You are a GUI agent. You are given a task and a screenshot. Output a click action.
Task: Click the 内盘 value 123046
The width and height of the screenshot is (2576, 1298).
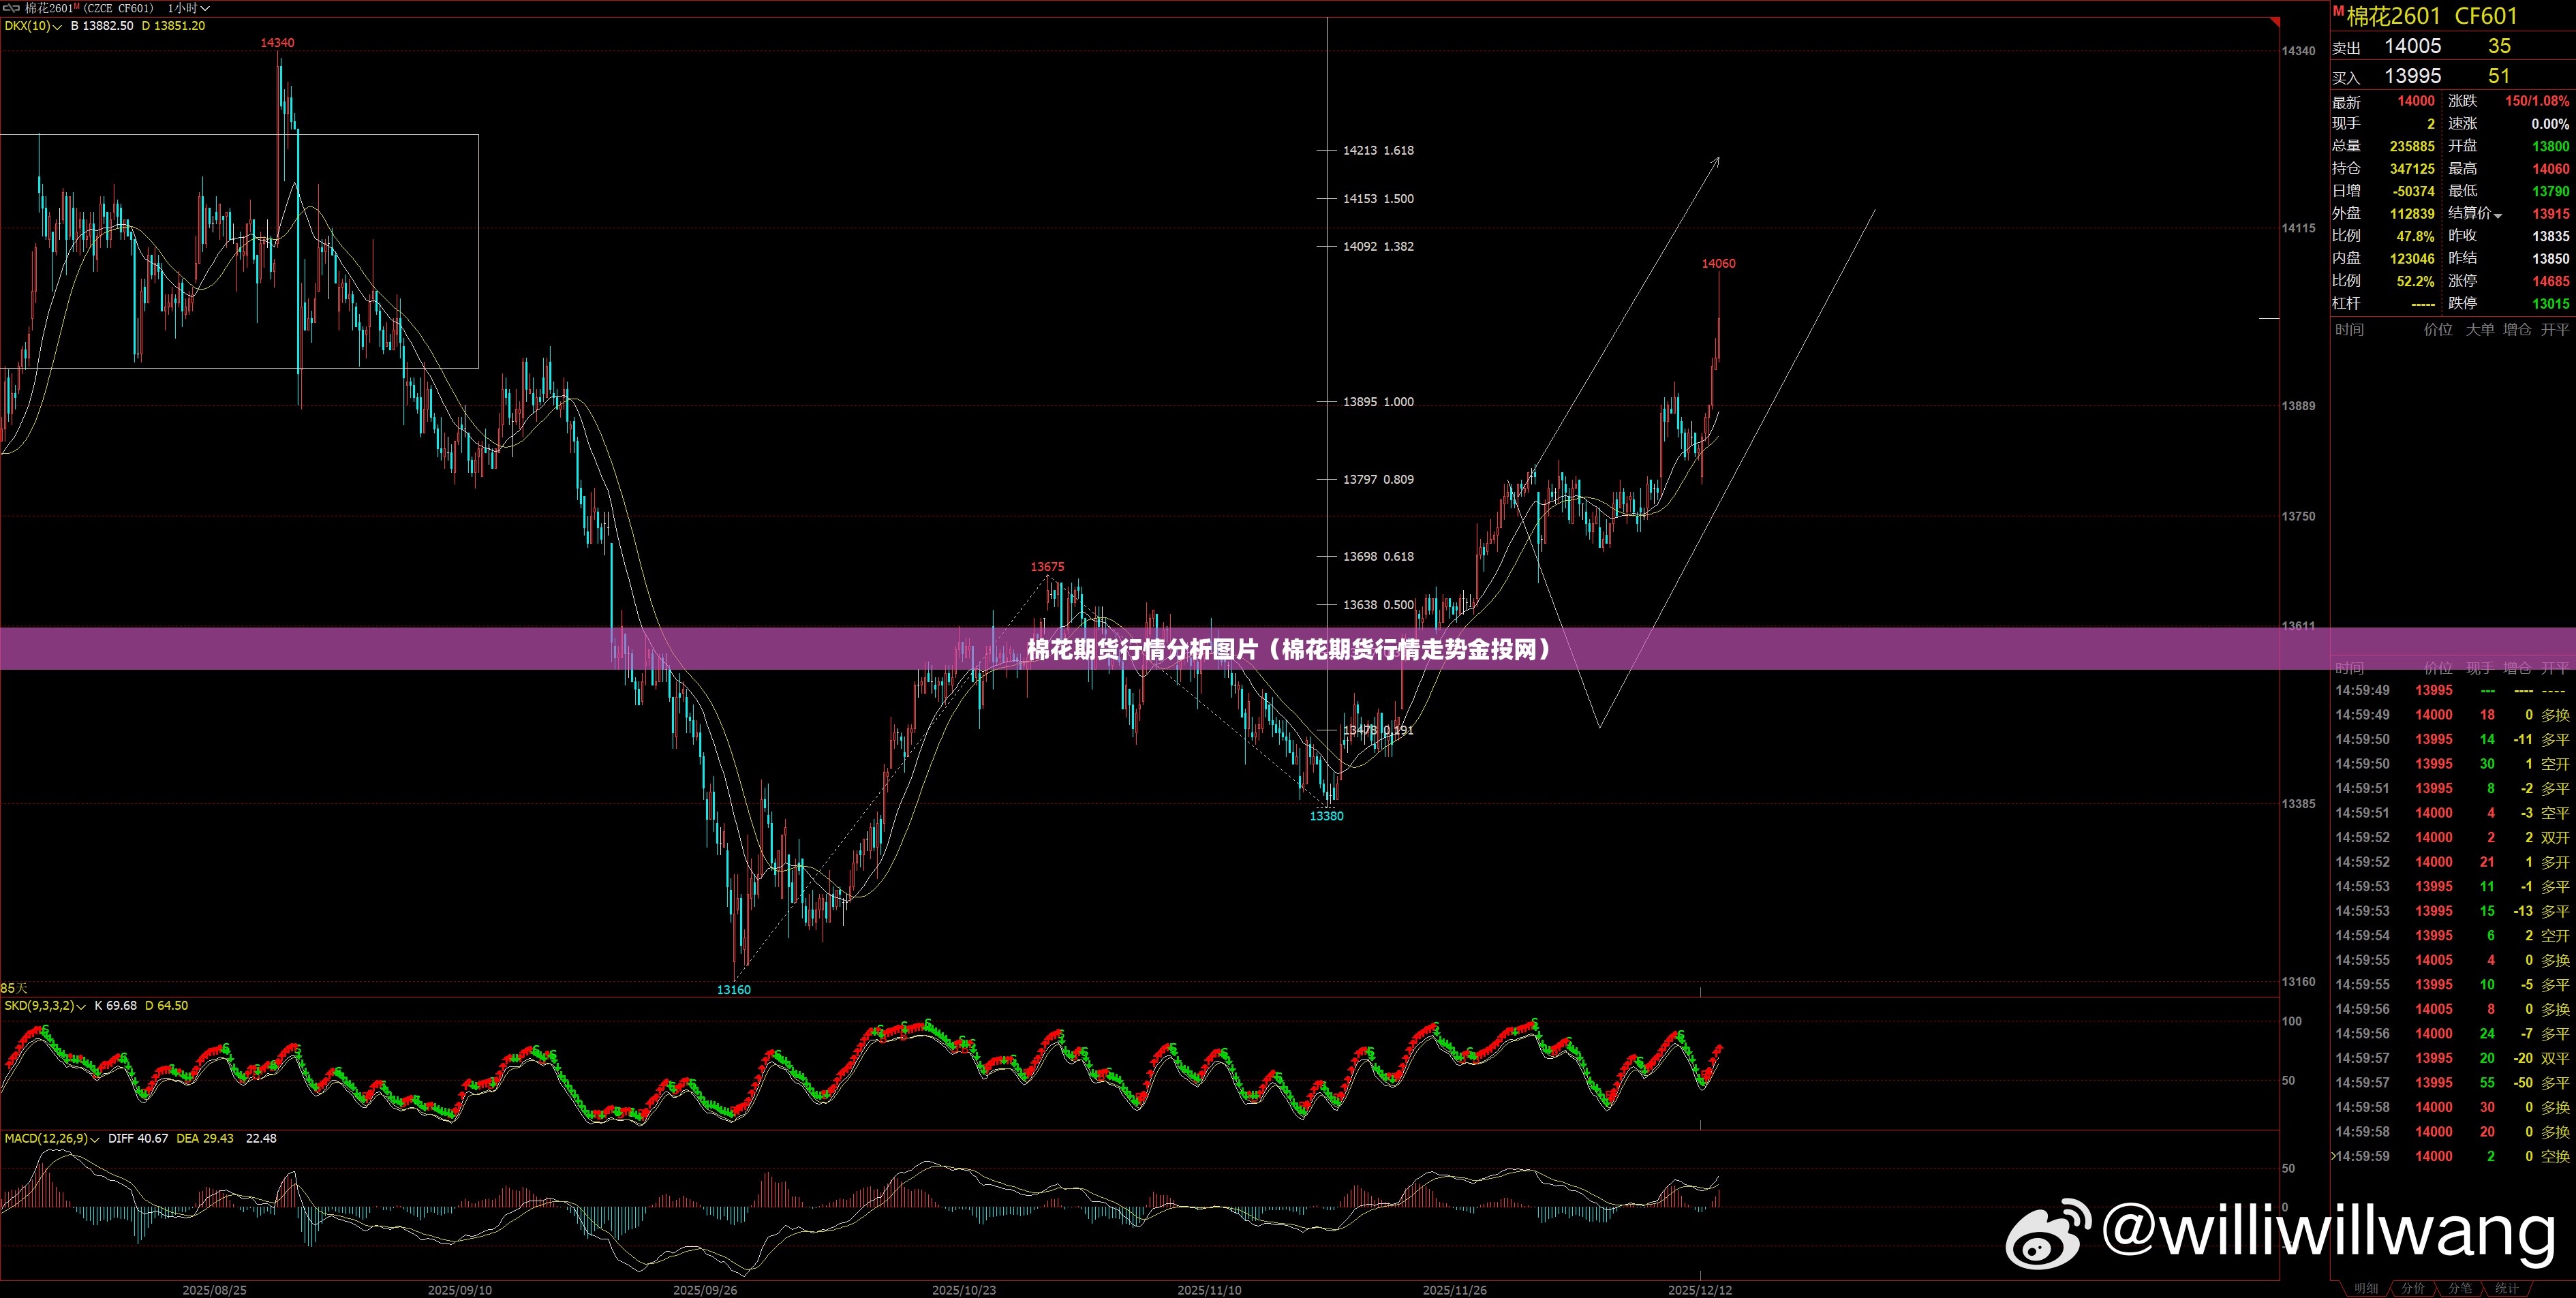coord(2412,259)
